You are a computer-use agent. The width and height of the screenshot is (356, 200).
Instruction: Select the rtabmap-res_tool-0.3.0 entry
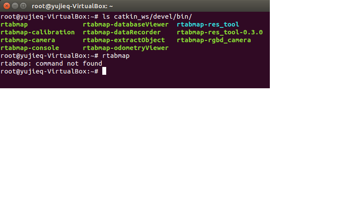tap(219, 32)
